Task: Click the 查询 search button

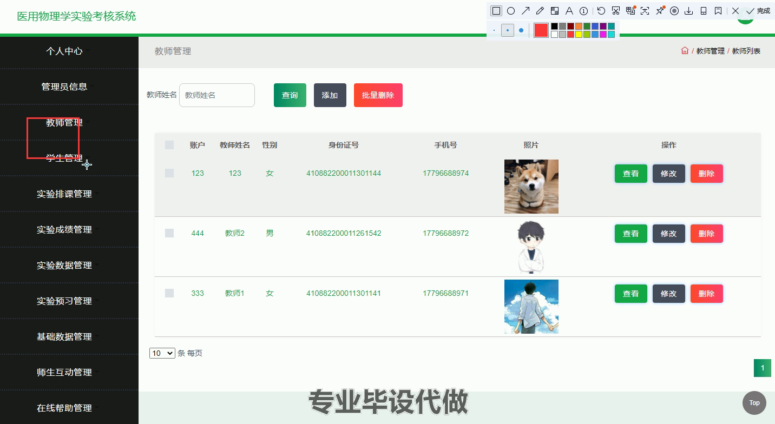Action: click(x=290, y=95)
